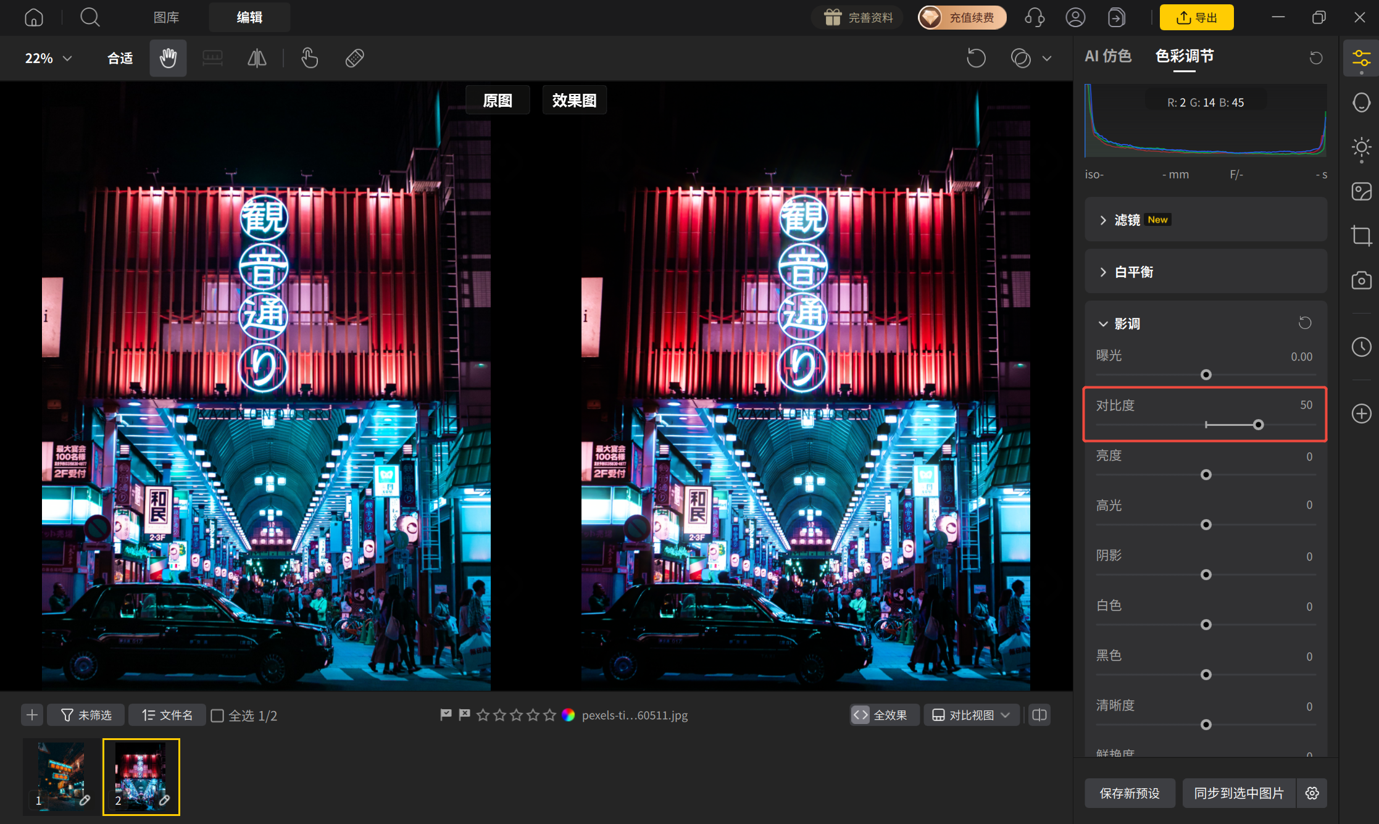Open the search magnifier icon

90,17
